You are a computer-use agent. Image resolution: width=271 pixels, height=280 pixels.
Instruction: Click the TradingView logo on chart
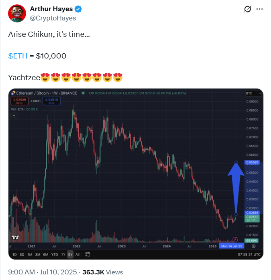[x=15, y=237]
